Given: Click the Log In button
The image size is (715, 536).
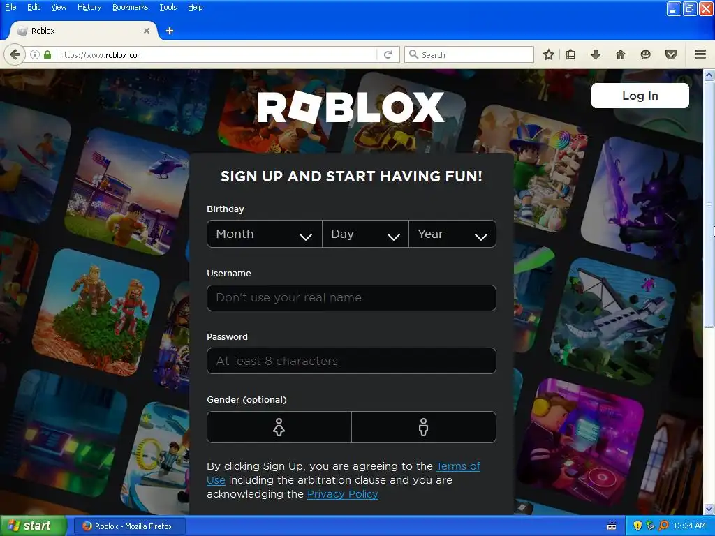Looking at the screenshot, I should coord(640,96).
